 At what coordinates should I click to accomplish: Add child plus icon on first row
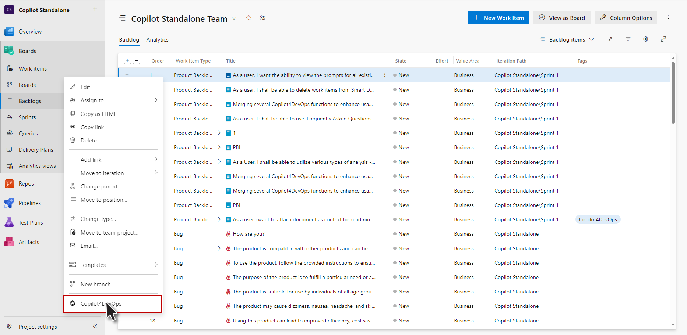pos(127,75)
